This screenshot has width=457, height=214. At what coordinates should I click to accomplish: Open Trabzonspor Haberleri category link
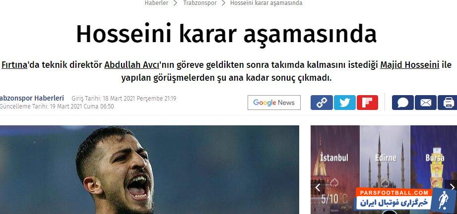point(31,98)
